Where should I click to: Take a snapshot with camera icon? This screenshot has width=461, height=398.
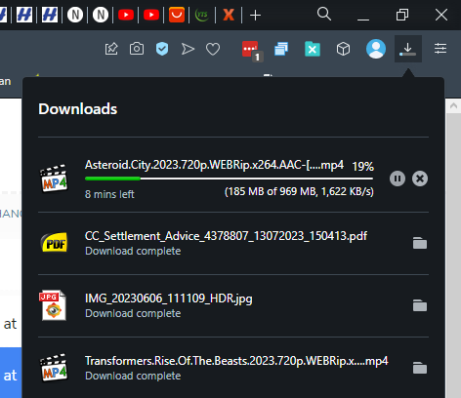(137, 49)
